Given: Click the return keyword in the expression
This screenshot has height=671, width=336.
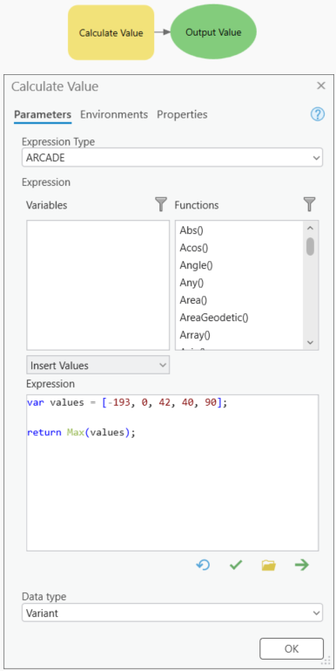Looking at the screenshot, I should [x=44, y=432].
